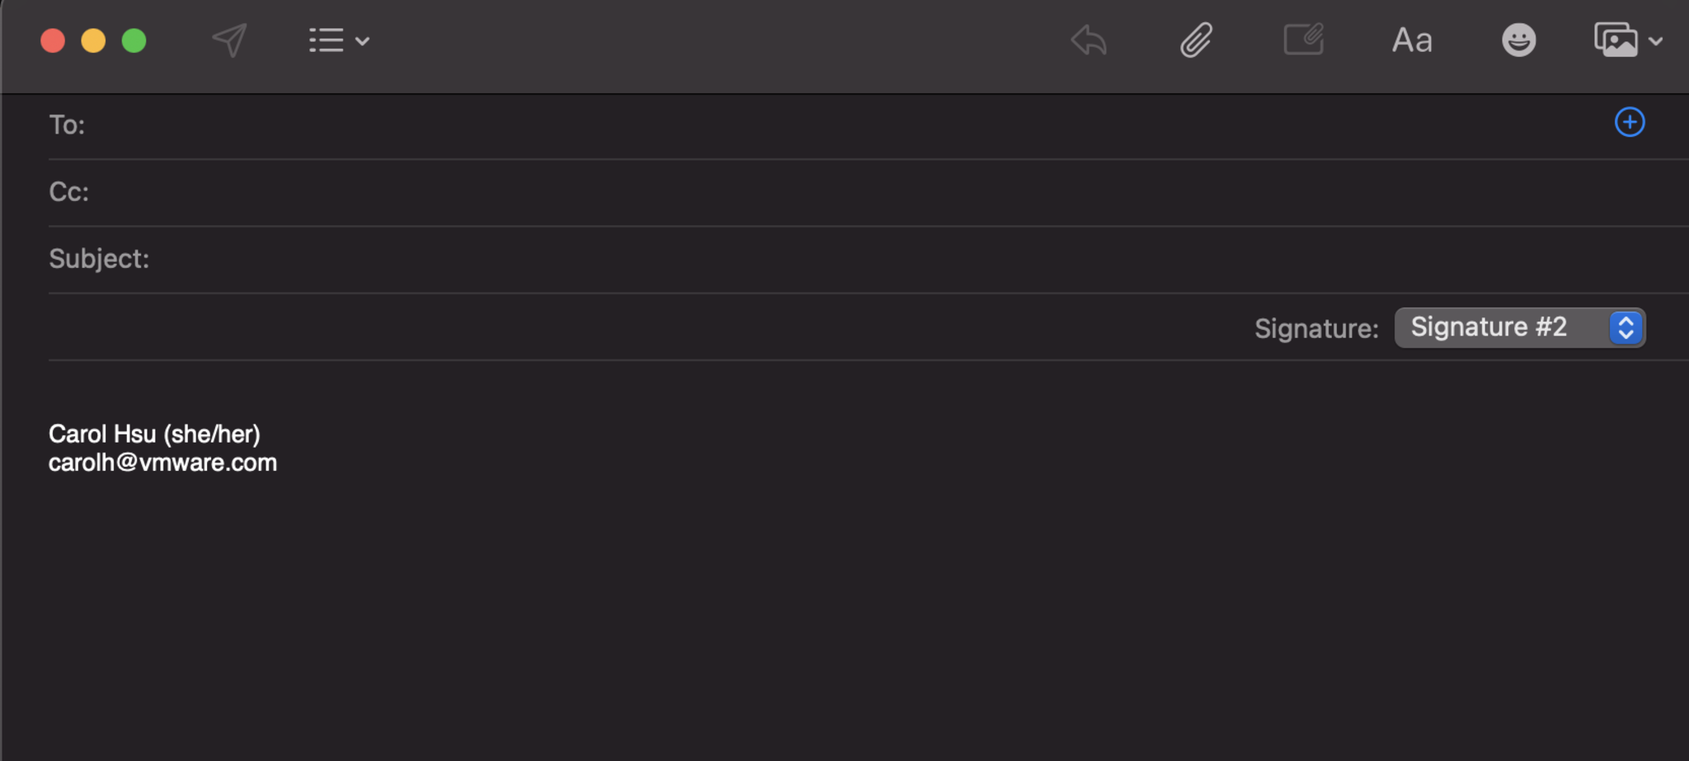Open the Photo Browser icon
Viewport: 1689px width, 761px height.
pos(1616,40)
